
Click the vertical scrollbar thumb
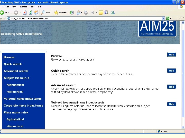coord(183,73)
